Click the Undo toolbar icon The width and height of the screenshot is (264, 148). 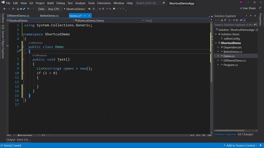(28, 9)
